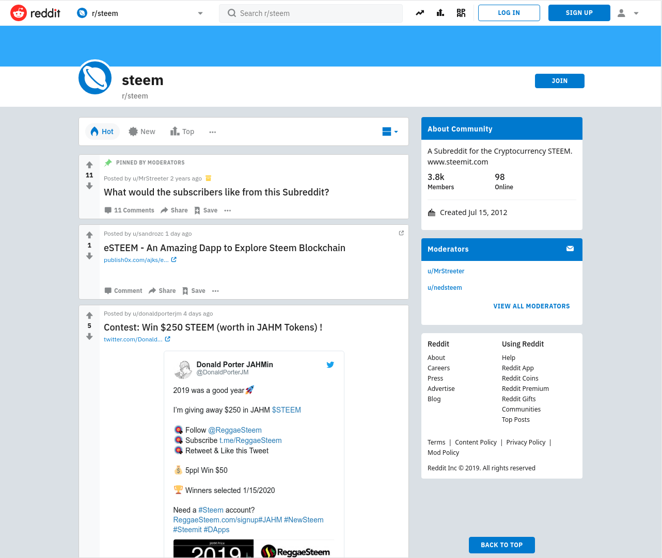The height and width of the screenshot is (558, 662).
Task: Comment on the eSTEEM post
Action: pos(123,291)
